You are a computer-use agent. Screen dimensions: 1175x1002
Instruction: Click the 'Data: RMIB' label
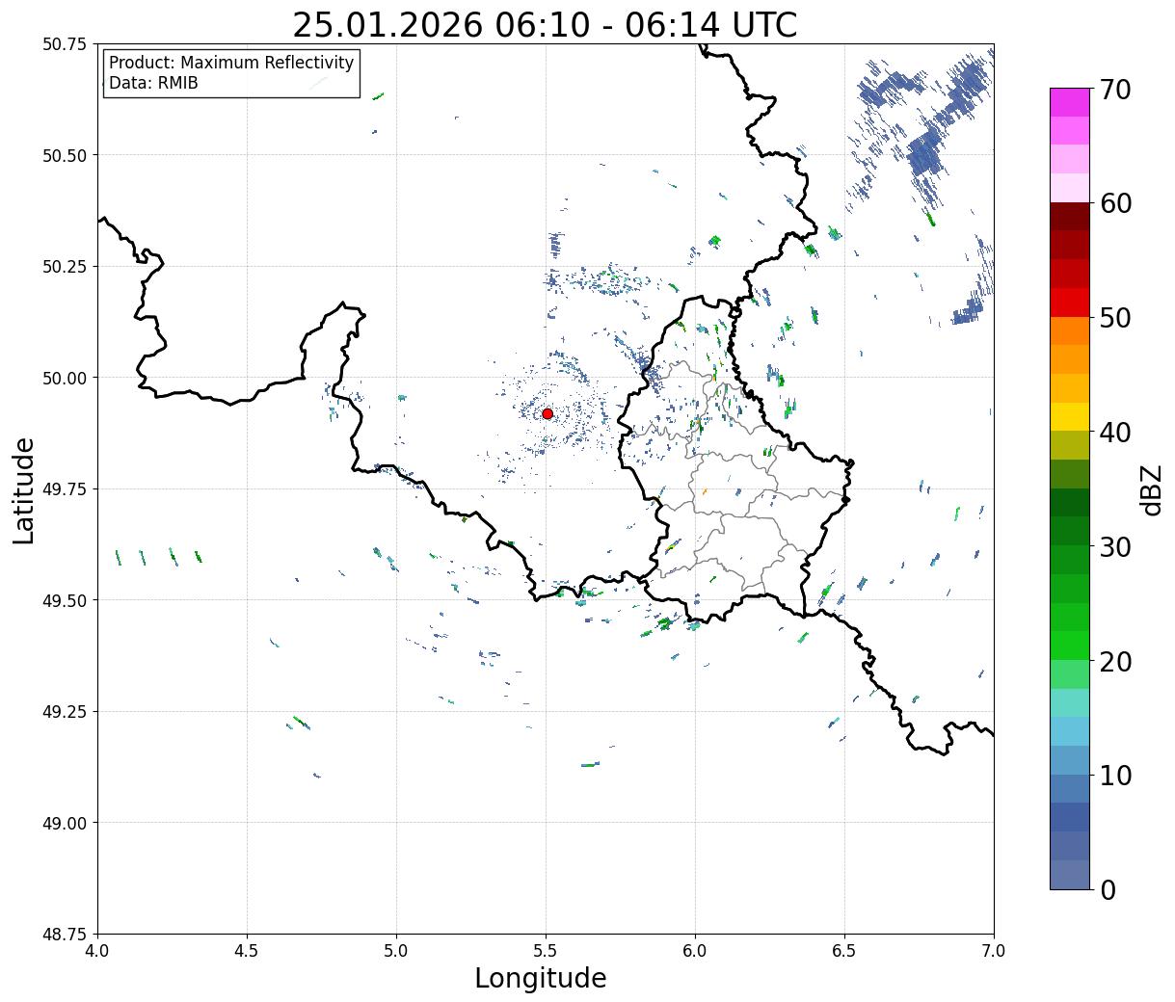click(x=153, y=83)
